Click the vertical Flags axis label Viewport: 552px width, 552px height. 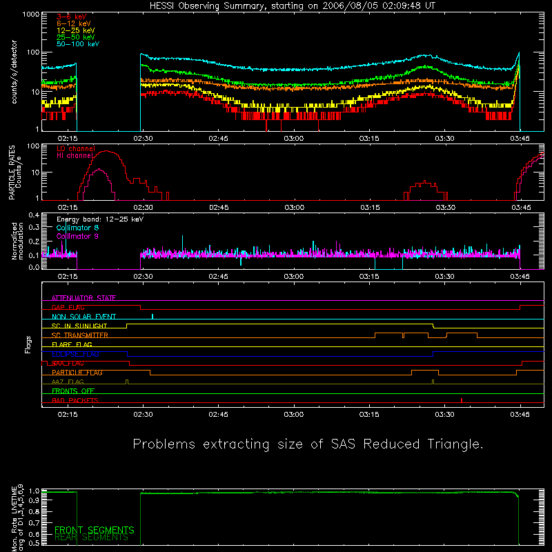pos(28,345)
